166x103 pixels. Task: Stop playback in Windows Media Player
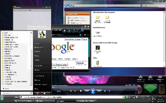pyautogui.click(x=81, y=91)
